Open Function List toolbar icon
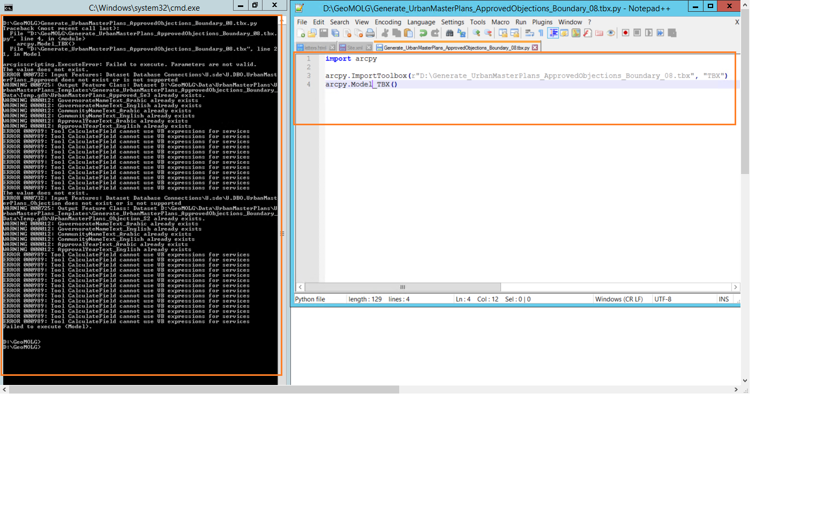Image resolution: width=823 pixels, height=514 pixels. tap(588, 33)
